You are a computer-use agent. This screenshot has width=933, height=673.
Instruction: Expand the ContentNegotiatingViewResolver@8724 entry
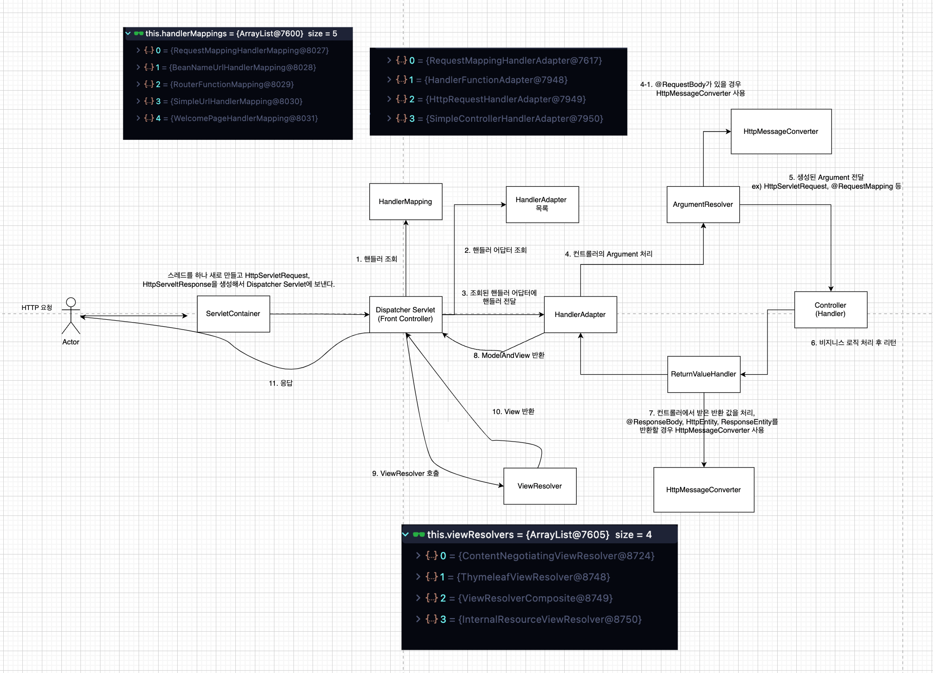click(418, 555)
